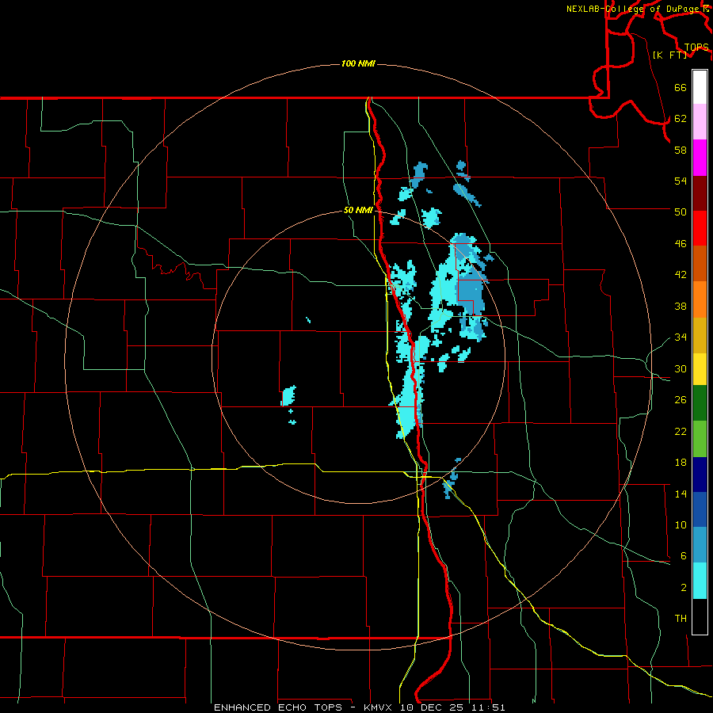
Task: Click the '38' scale label
Action: point(681,307)
